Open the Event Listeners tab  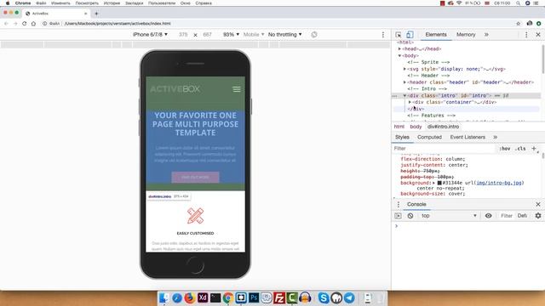click(468, 137)
